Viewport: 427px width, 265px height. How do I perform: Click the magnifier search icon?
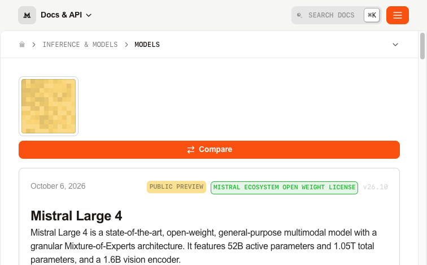299,15
